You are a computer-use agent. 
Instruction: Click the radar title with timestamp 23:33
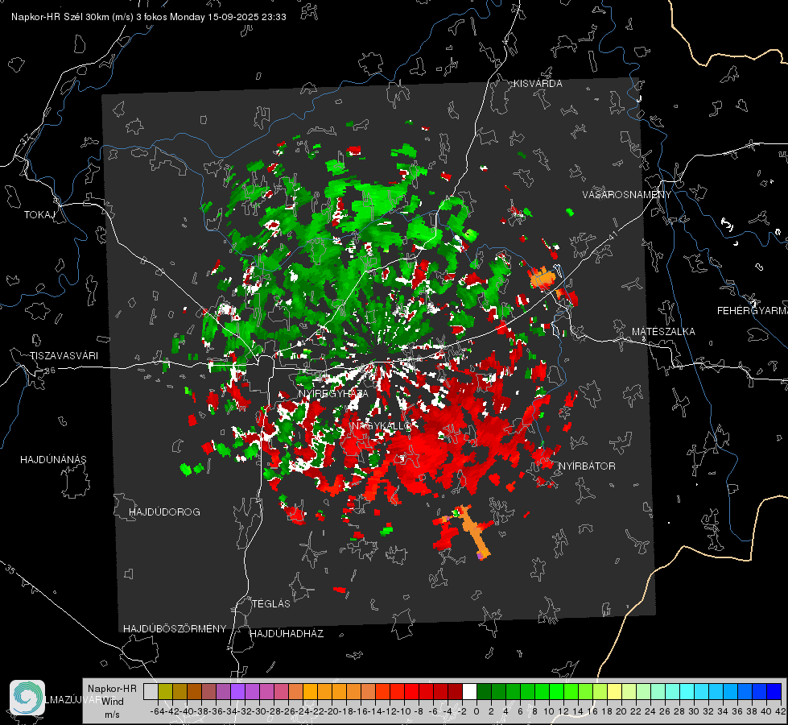tap(149, 17)
